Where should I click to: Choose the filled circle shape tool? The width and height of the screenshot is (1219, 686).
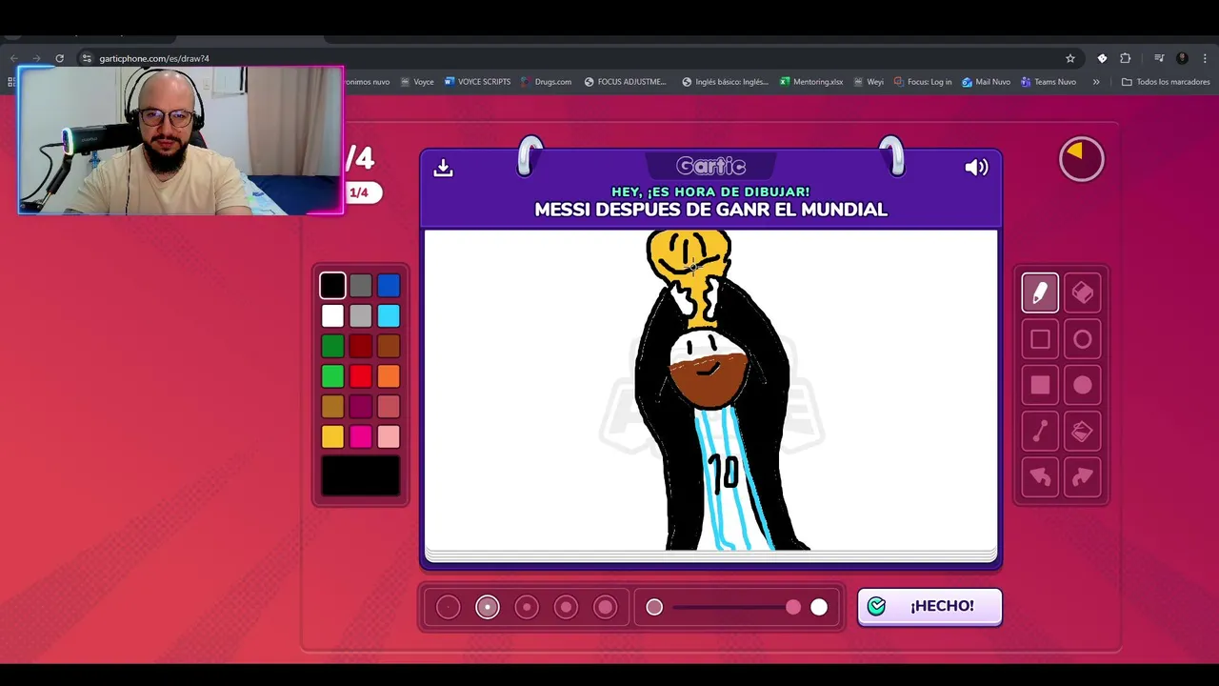(x=1082, y=385)
